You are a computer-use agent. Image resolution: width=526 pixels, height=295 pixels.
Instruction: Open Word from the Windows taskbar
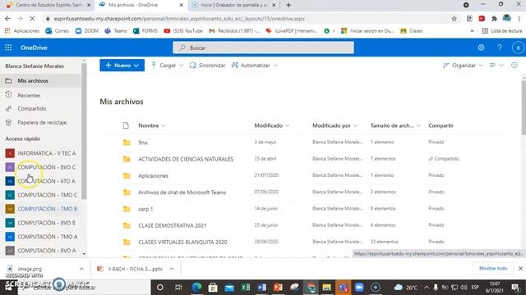tap(262, 288)
